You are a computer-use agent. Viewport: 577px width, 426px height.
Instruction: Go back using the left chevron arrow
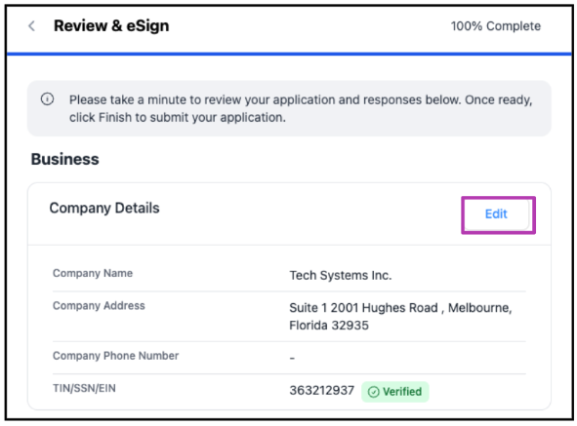pyautogui.click(x=31, y=26)
